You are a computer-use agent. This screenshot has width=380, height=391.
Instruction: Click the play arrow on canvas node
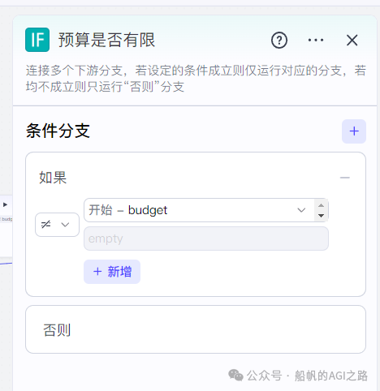click(5, 204)
